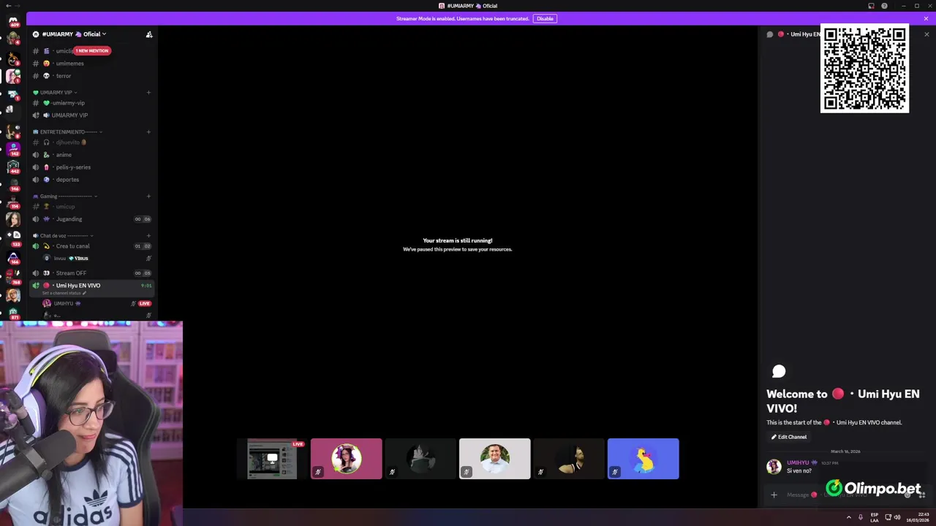This screenshot has width=936, height=526.
Task: Click UMIHYU avatar next to the chat message
Action: pos(774,467)
